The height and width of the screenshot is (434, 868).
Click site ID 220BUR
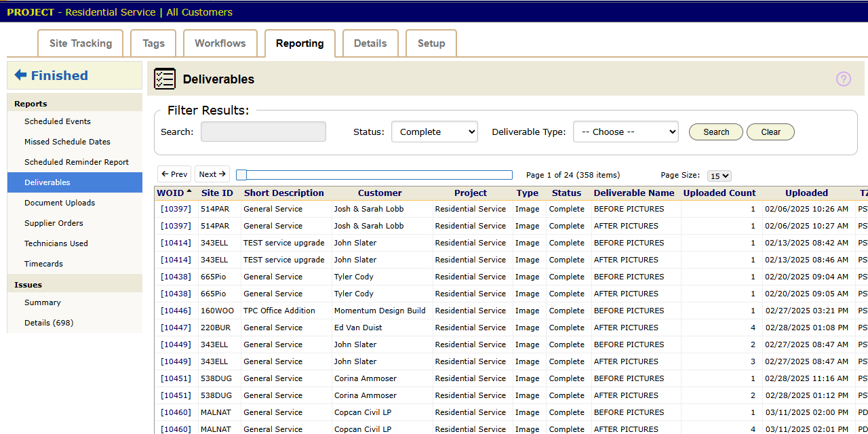pos(215,328)
